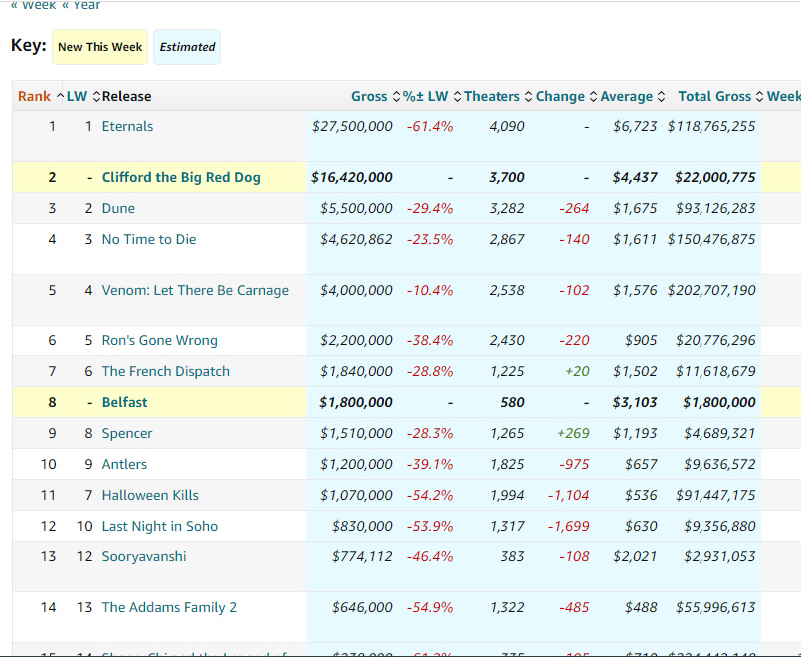801x657 pixels.
Task: Open the Dune release link
Action: tap(118, 208)
